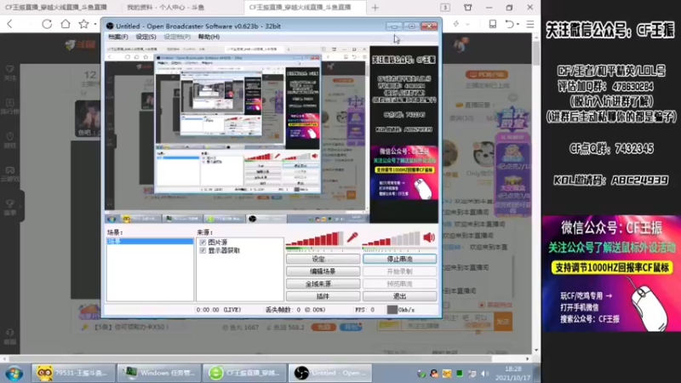
Task: Click the browser lightning speed-mode icon
Action: coord(455,24)
